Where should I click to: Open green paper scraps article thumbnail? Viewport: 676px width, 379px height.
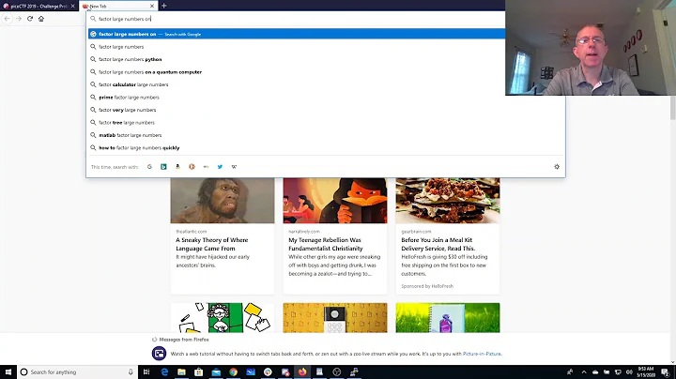click(x=223, y=318)
